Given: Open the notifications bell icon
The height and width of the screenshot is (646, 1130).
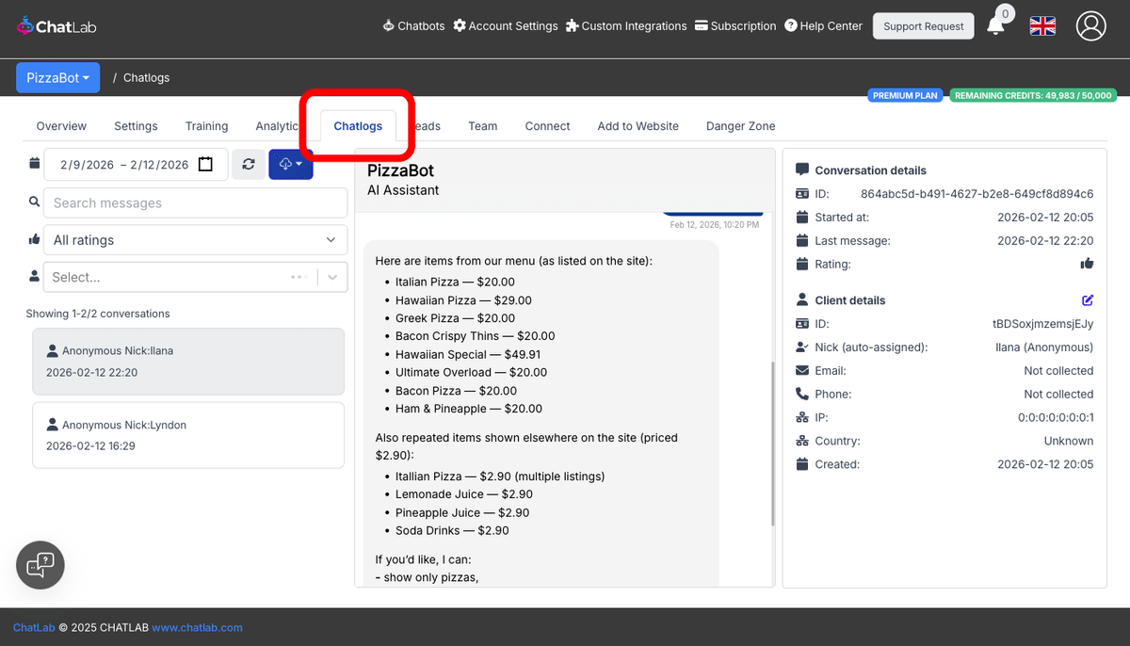Looking at the screenshot, I should 996,26.
